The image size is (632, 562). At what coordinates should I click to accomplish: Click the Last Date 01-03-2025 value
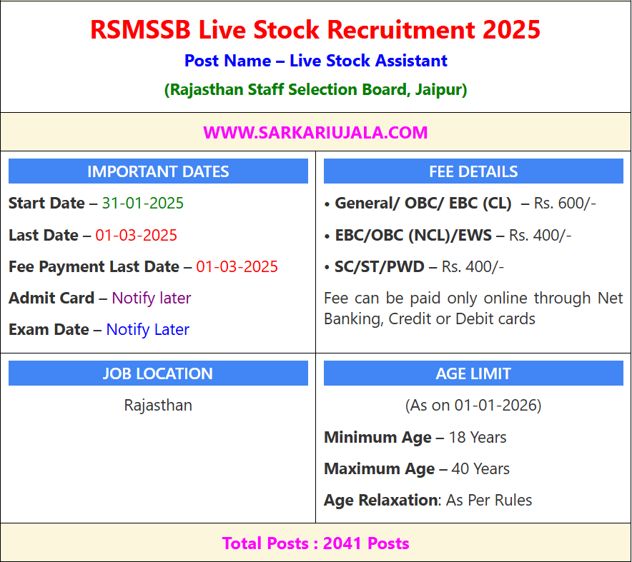[x=136, y=235]
